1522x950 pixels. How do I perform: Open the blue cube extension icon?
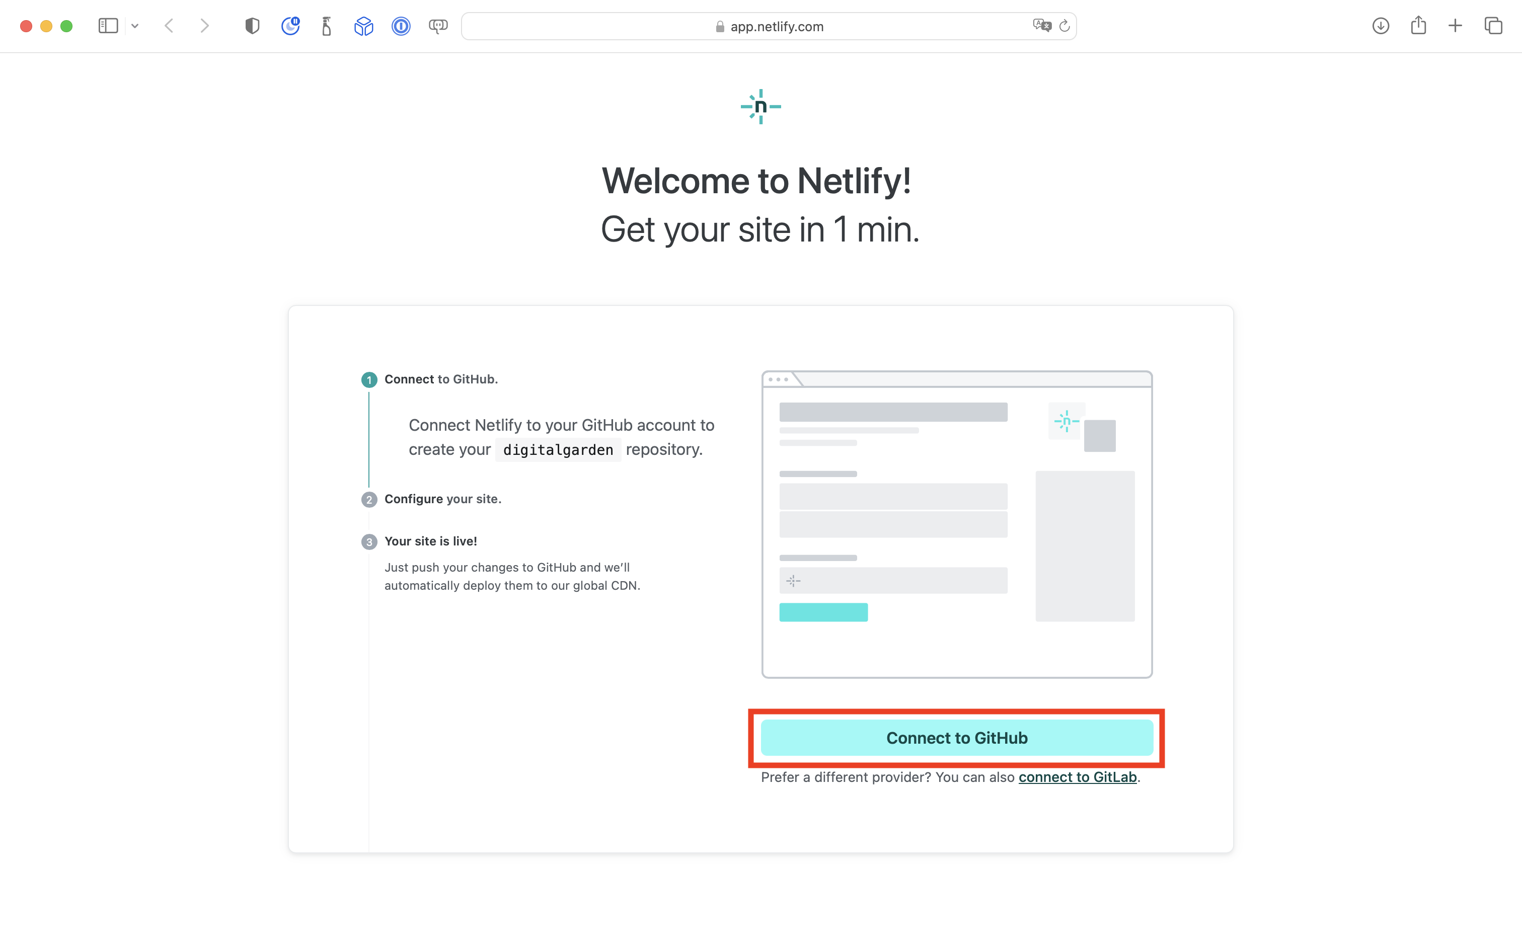click(x=363, y=26)
